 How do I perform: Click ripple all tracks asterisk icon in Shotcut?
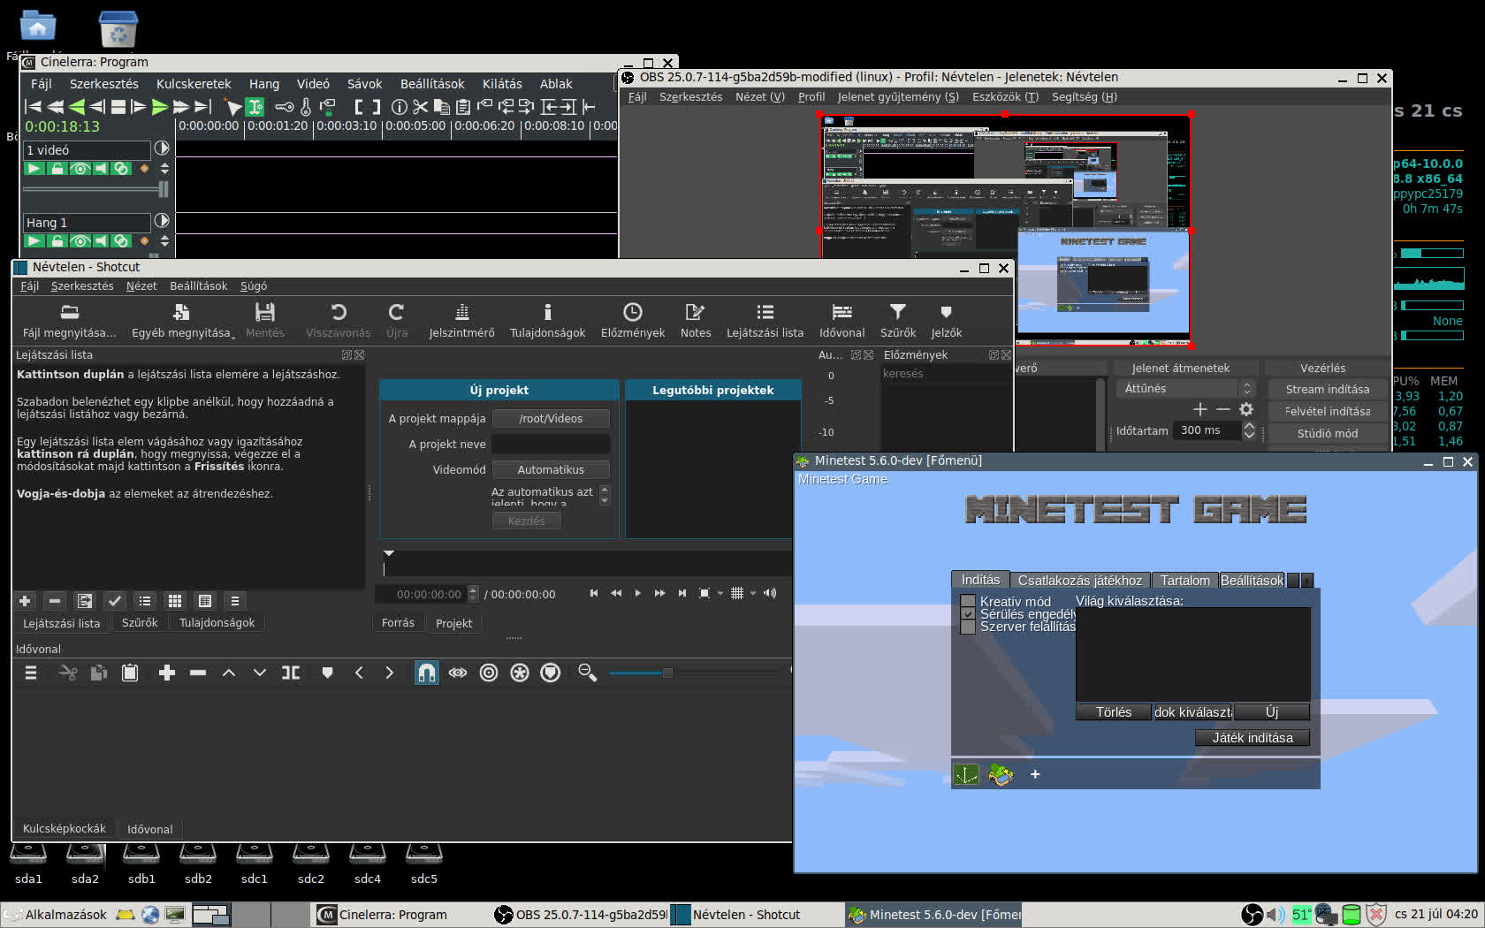pos(520,673)
